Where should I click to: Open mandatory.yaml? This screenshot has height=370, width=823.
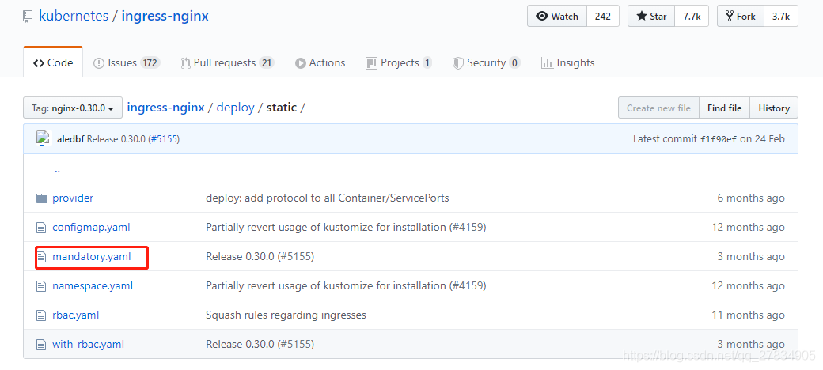point(91,257)
